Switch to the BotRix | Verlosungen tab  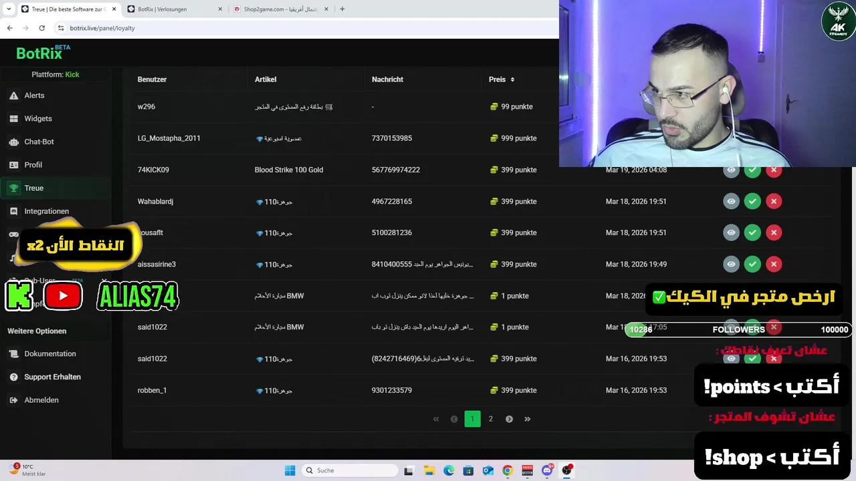click(174, 9)
